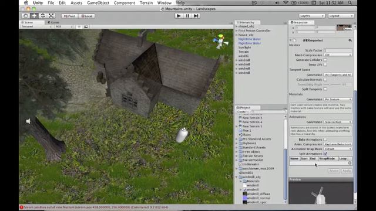Toggle scene lighting icon in Scene toolbar

tap(79, 26)
